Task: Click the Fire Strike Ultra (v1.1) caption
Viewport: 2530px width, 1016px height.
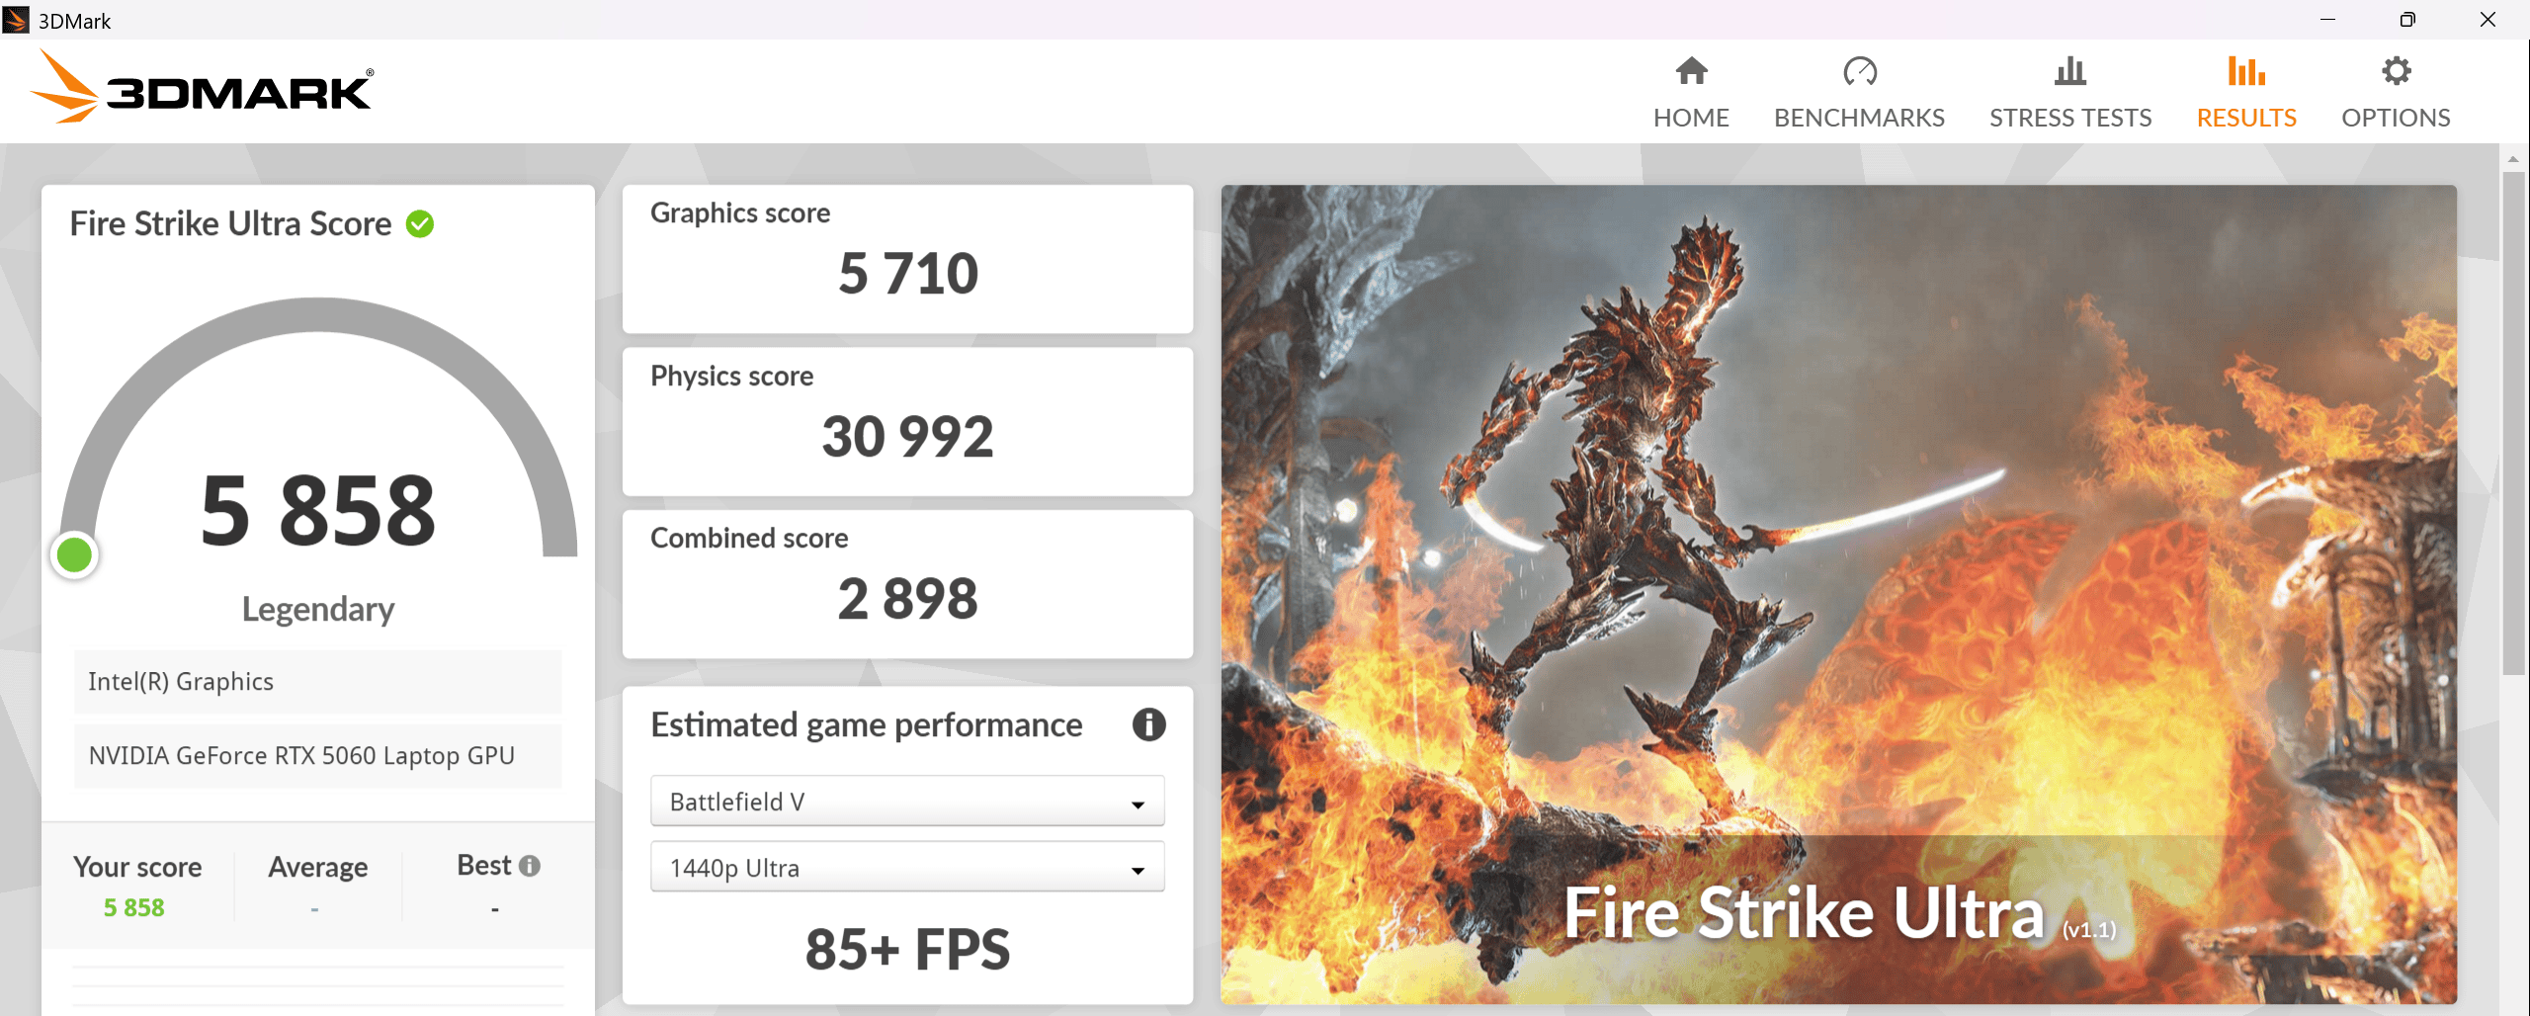Action: pos(1839,913)
